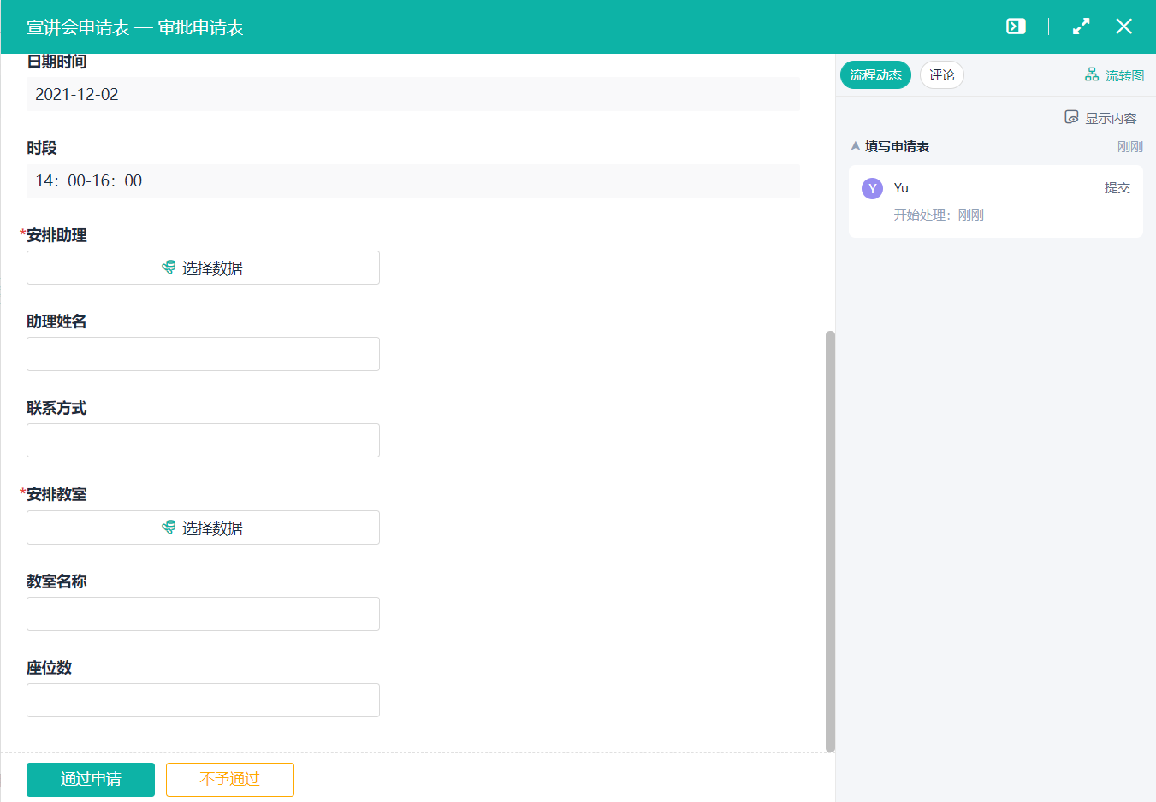Click the 时段 field 14:00-16:00
1156x802 pixels.
point(412,181)
